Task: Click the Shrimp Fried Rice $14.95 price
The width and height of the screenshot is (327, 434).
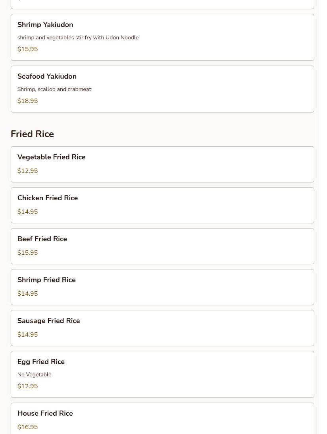Action: click(x=28, y=294)
